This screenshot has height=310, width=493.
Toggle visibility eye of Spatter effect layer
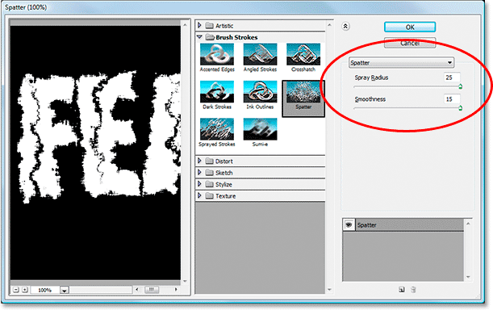coord(349,225)
